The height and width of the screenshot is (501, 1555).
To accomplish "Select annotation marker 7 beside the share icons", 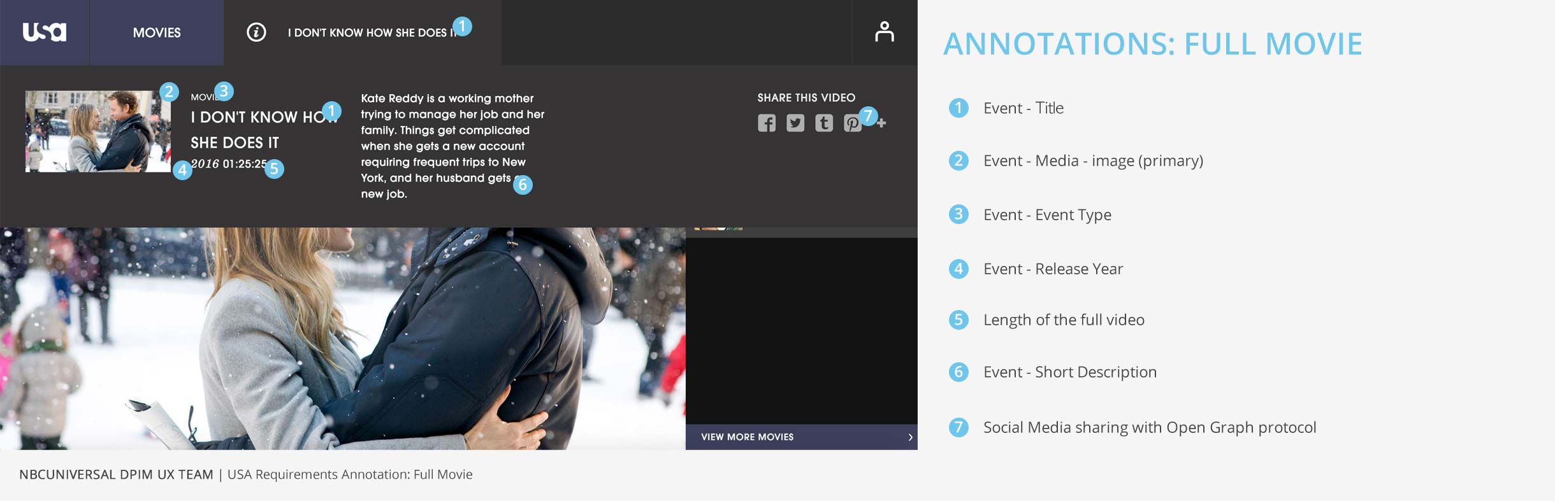I will tap(868, 116).
